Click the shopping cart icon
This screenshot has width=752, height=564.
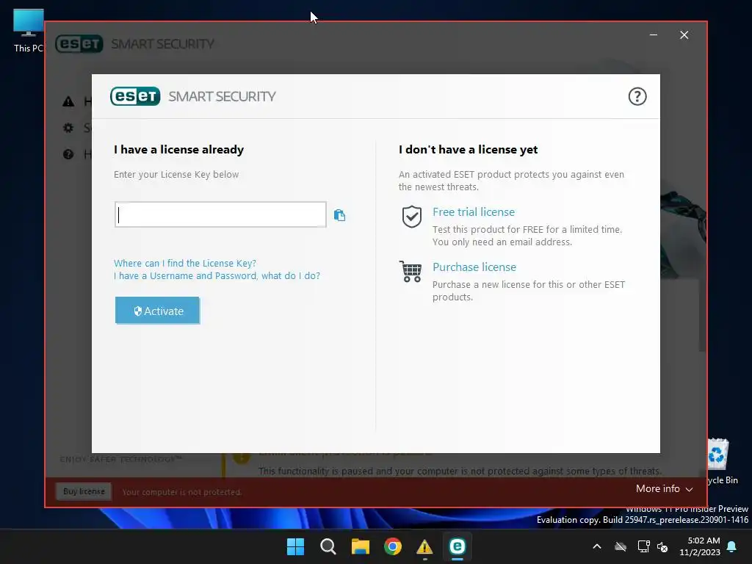click(411, 272)
